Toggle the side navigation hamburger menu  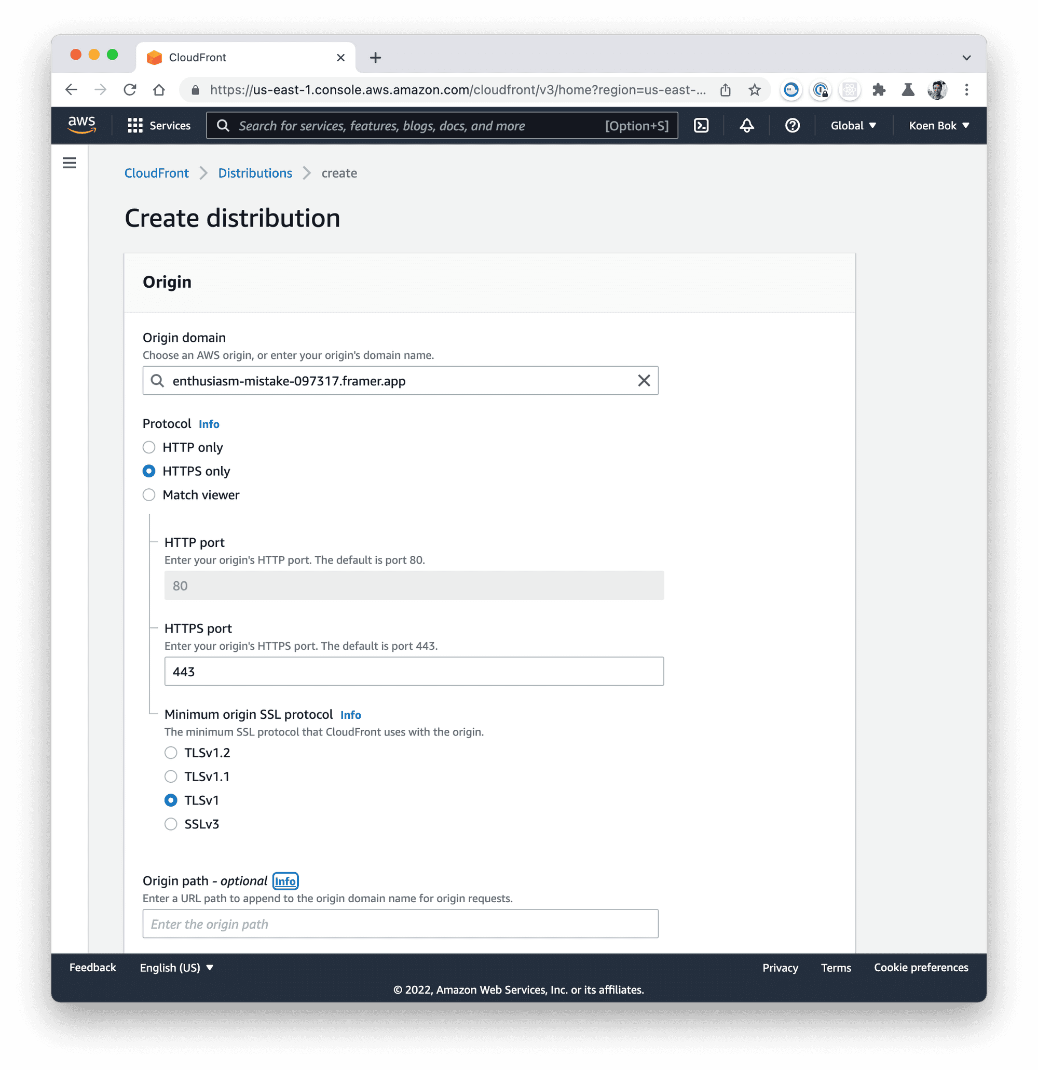(69, 163)
